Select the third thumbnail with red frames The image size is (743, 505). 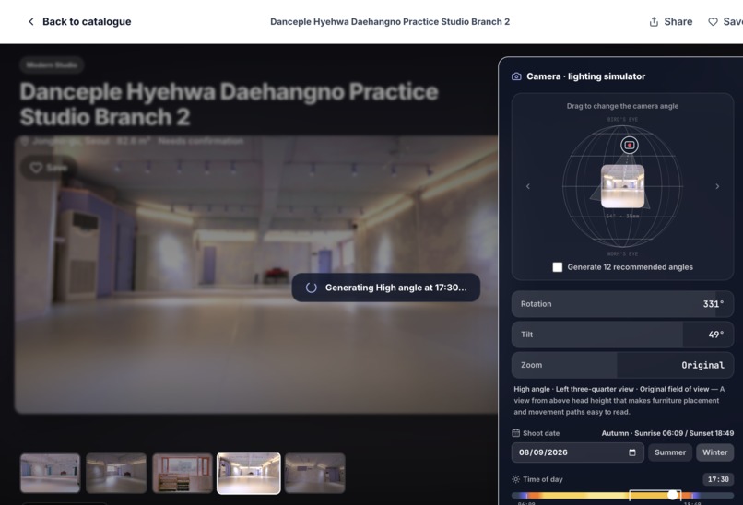click(183, 474)
